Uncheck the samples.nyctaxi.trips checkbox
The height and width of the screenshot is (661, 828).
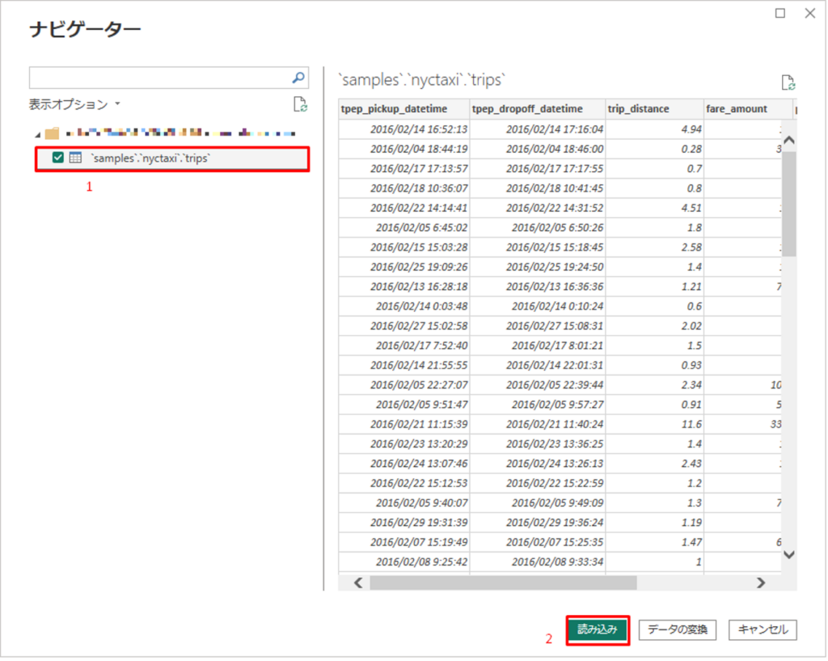[58, 158]
